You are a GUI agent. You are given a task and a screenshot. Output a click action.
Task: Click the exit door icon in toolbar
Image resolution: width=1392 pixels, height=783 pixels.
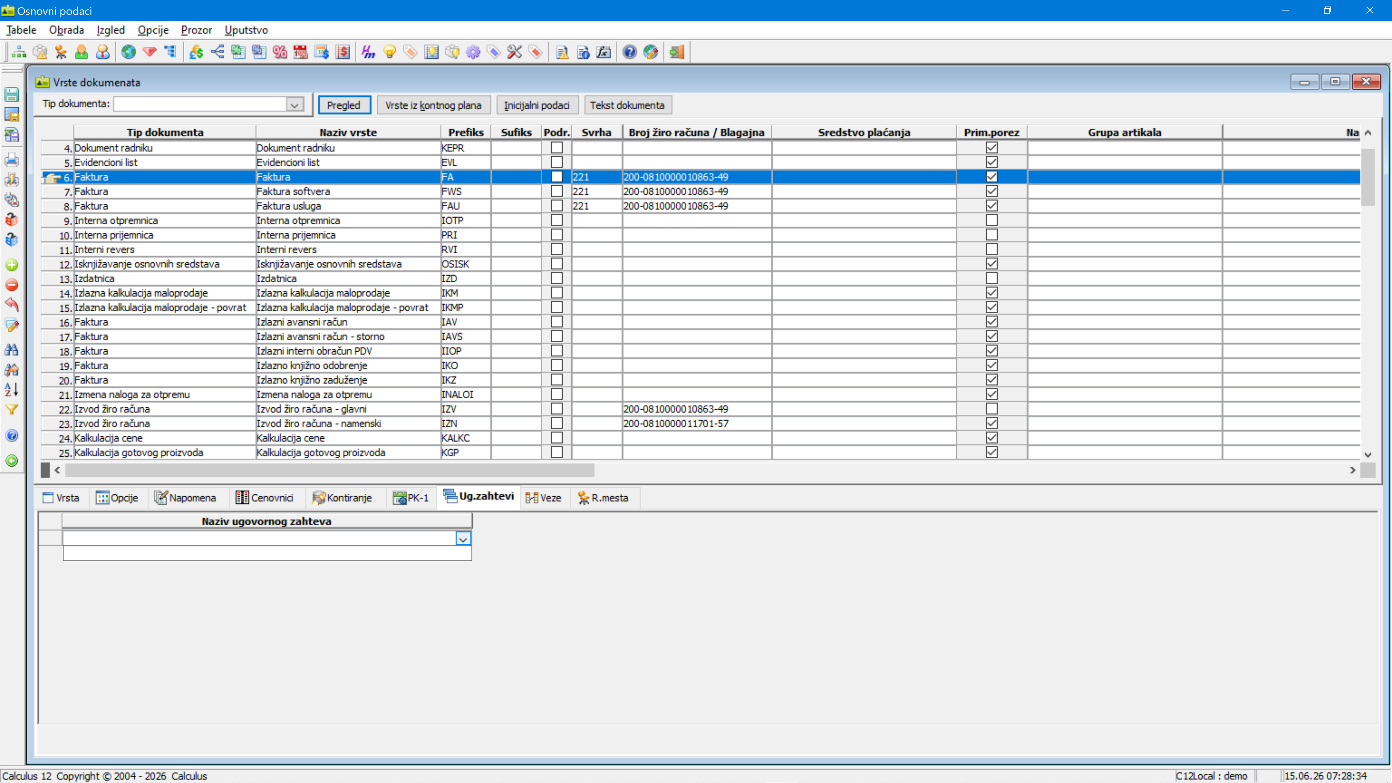pos(676,52)
